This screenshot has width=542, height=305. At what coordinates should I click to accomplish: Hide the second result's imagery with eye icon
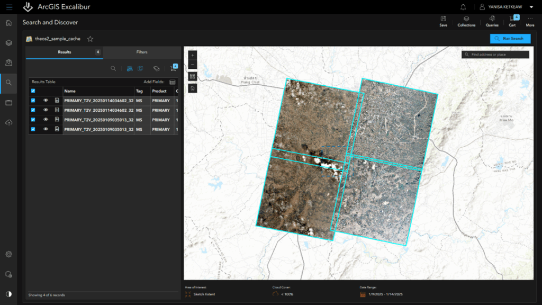[46, 110]
